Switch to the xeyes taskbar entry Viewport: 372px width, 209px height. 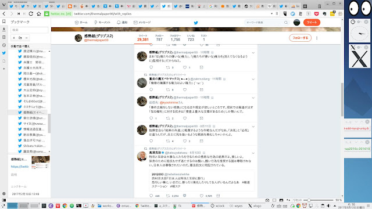click(236, 206)
